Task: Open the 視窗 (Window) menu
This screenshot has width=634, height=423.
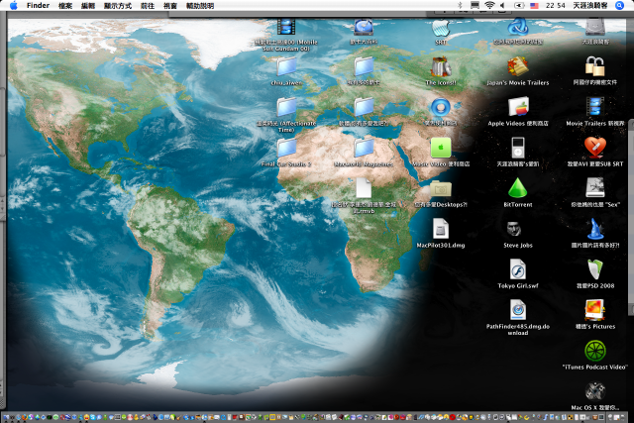Action: tap(170, 6)
